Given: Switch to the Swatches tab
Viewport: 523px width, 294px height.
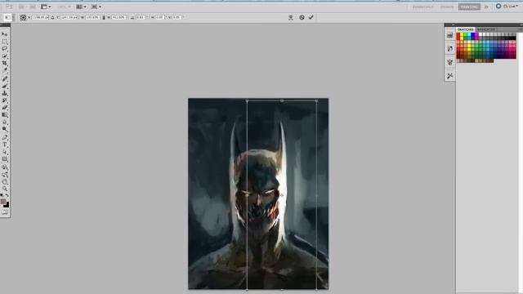Looking at the screenshot, I should click(466, 29).
